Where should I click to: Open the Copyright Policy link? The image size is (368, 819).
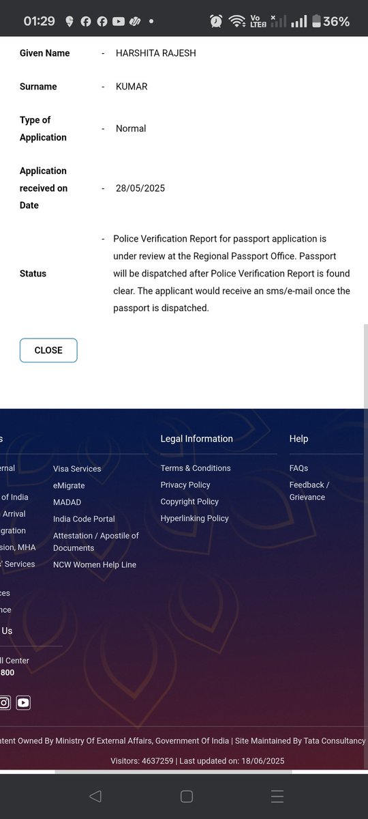[x=189, y=502]
